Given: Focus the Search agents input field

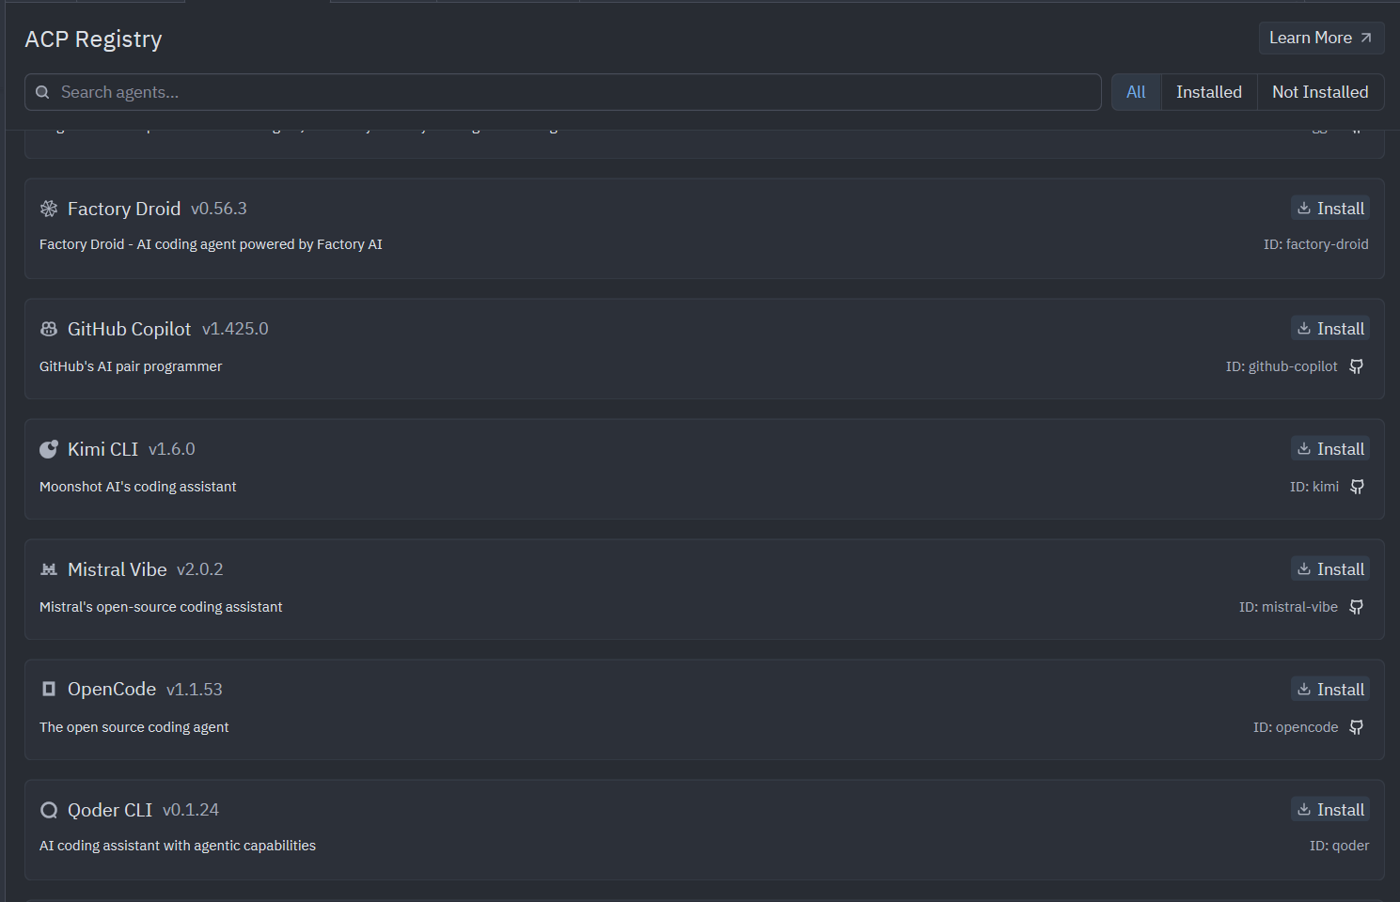Looking at the screenshot, I should [564, 92].
